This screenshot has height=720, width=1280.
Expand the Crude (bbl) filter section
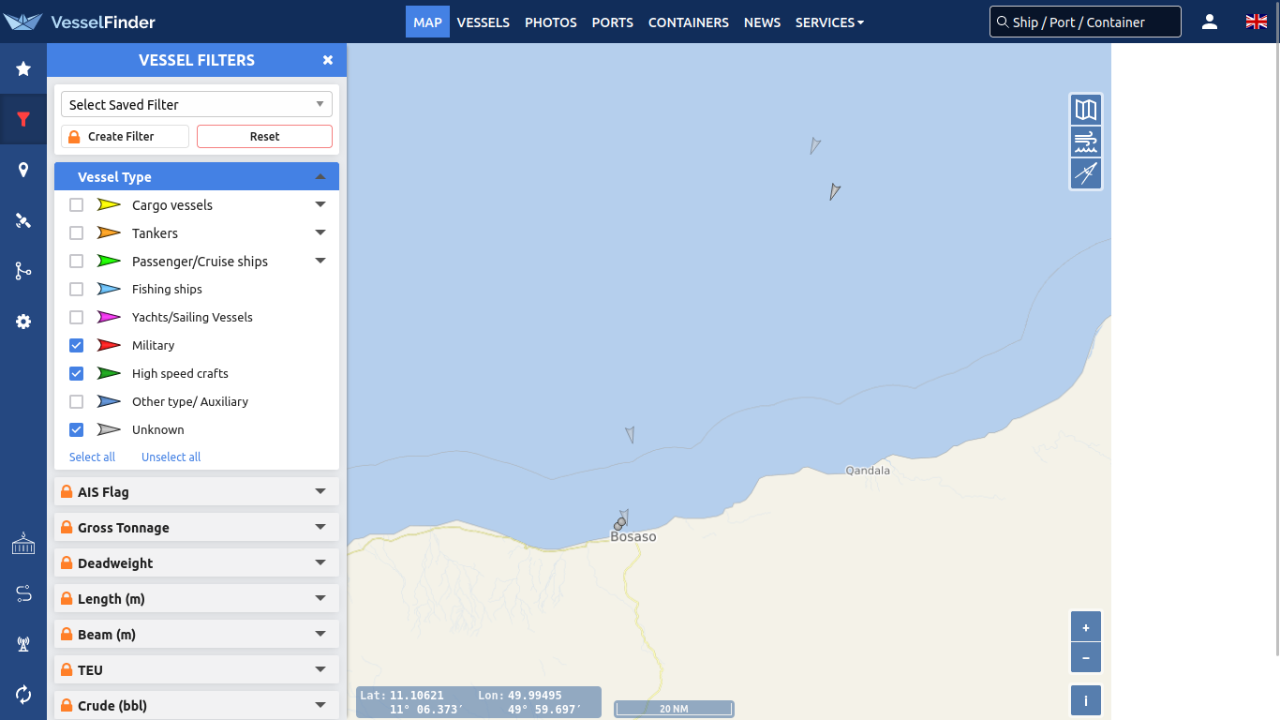[x=197, y=705]
